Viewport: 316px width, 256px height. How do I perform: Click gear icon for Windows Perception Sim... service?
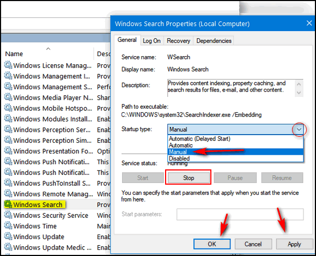click(x=8, y=140)
